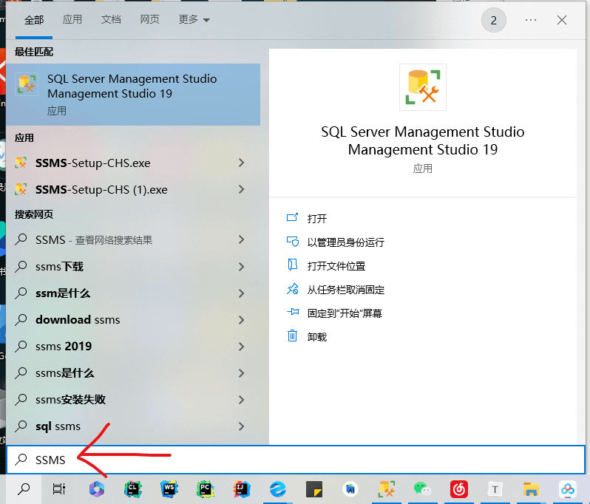
Task: Expand SSMS-Setup-CHS.exe result options arrow
Action: pos(241,163)
